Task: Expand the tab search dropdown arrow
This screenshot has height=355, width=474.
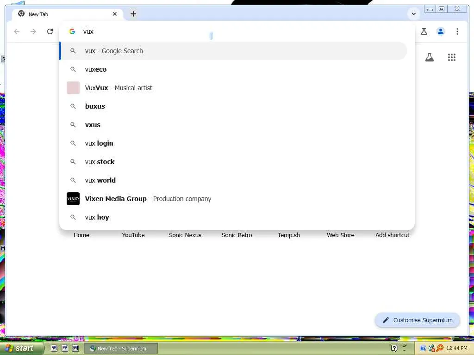Action: tap(413, 13)
